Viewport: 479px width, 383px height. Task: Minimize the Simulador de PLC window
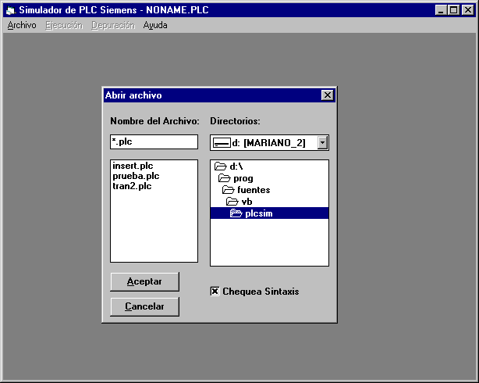point(441,10)
